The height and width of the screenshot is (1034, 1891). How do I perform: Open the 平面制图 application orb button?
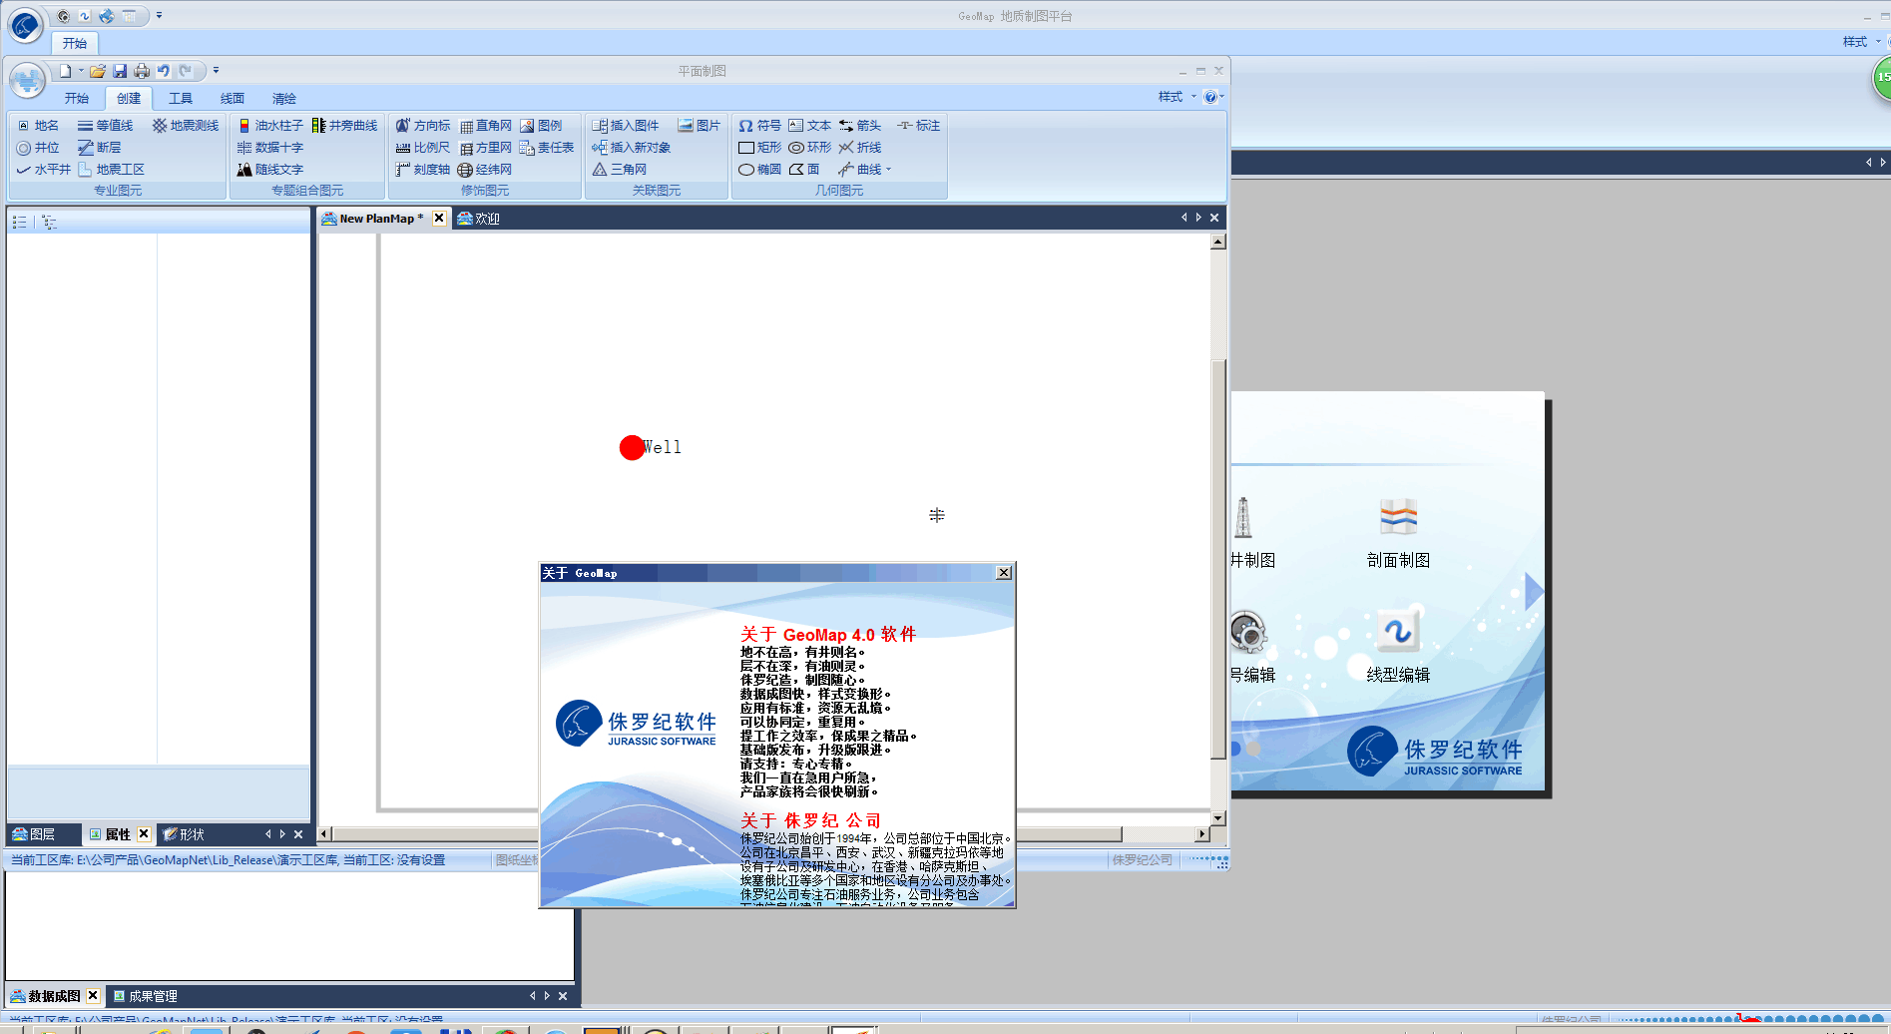tap(27, 81)
